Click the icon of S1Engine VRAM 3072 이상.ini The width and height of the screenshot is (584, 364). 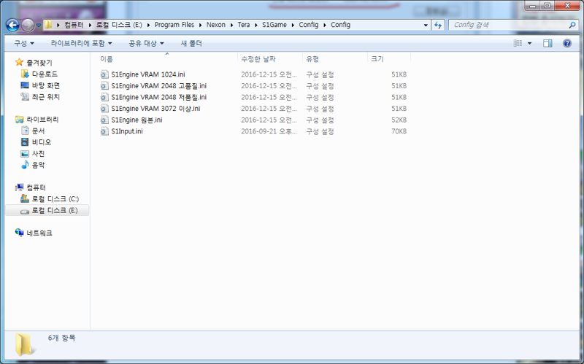[x=104, y=109]
